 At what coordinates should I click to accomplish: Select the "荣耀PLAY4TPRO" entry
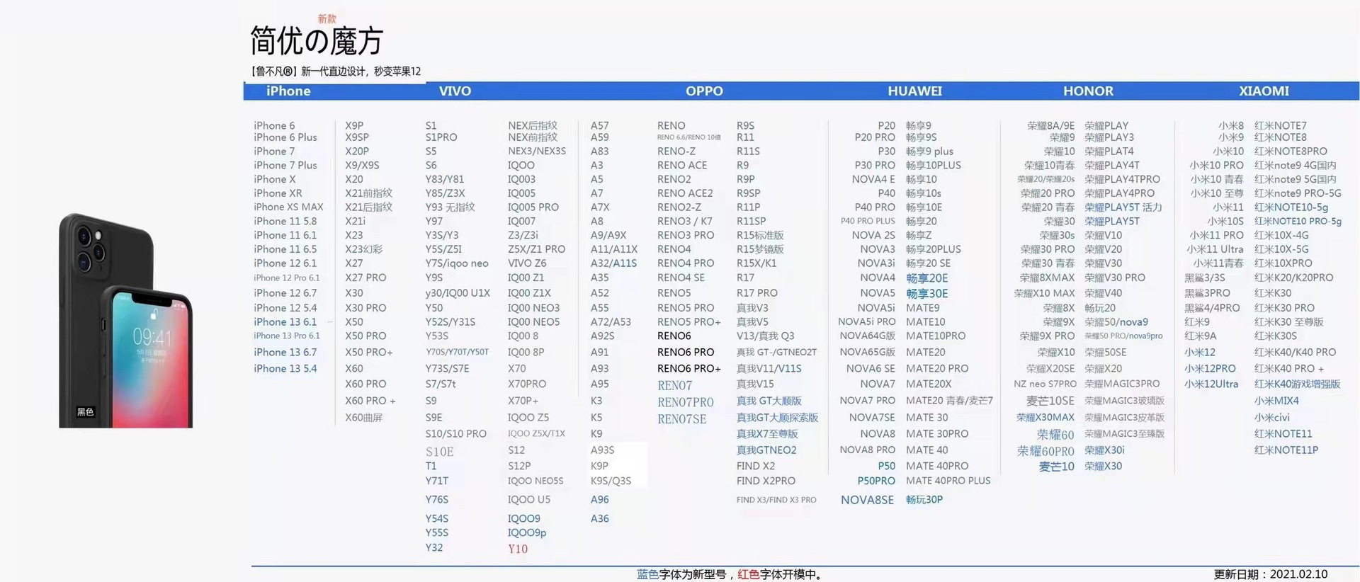pyautogui.click(x=1122, y=179)
